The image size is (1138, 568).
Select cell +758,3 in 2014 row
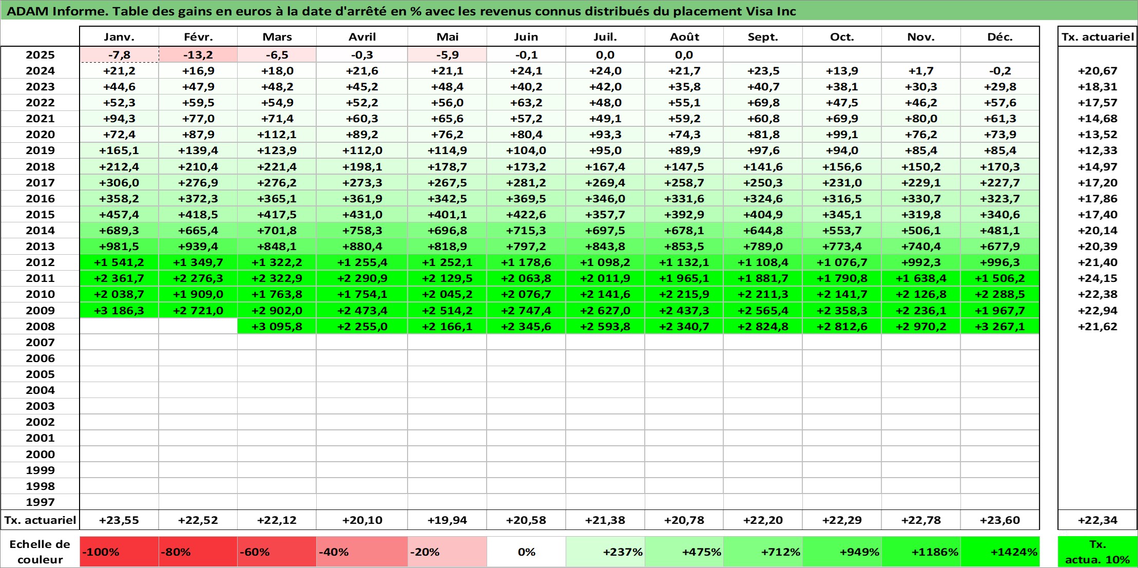pos(362,231)
